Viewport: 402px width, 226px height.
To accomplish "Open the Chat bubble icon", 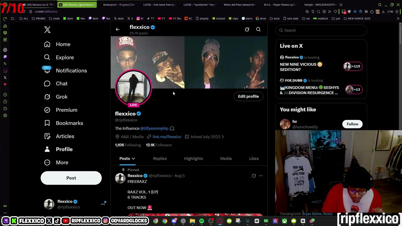I will point(47,83).
